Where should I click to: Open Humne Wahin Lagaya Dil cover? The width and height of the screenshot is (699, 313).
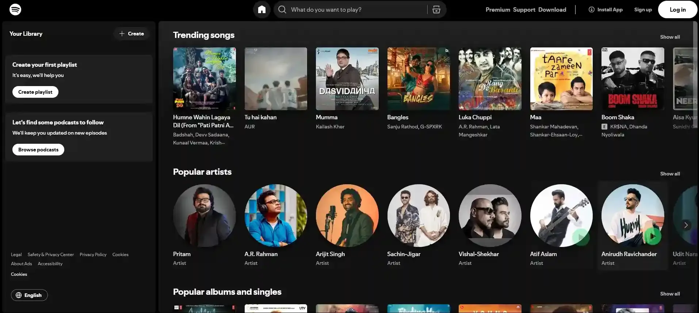click(x=204, y=79)
